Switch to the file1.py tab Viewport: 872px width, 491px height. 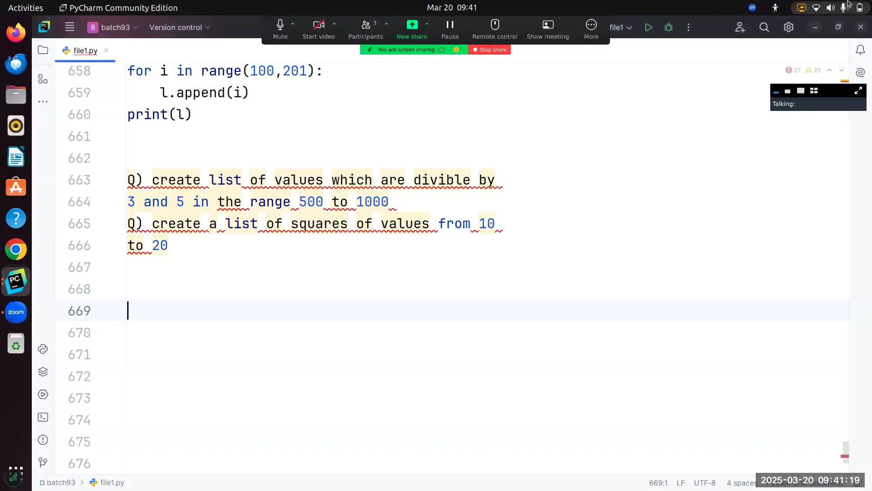(x=84, y=50)
